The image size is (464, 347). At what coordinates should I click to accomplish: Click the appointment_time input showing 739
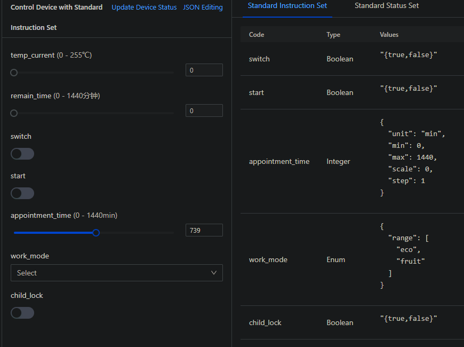point(204,230)
